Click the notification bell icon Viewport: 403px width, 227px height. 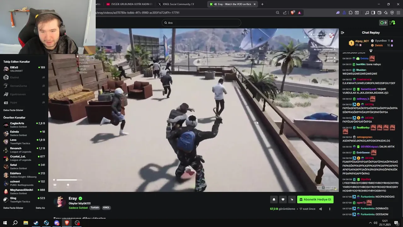click(x=274, y=200)
